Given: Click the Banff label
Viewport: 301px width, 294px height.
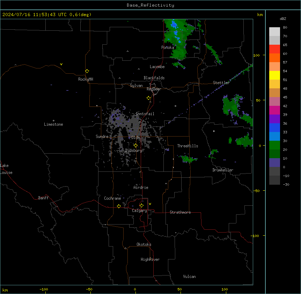Looking at the screenshot, I should coord(43,198).
